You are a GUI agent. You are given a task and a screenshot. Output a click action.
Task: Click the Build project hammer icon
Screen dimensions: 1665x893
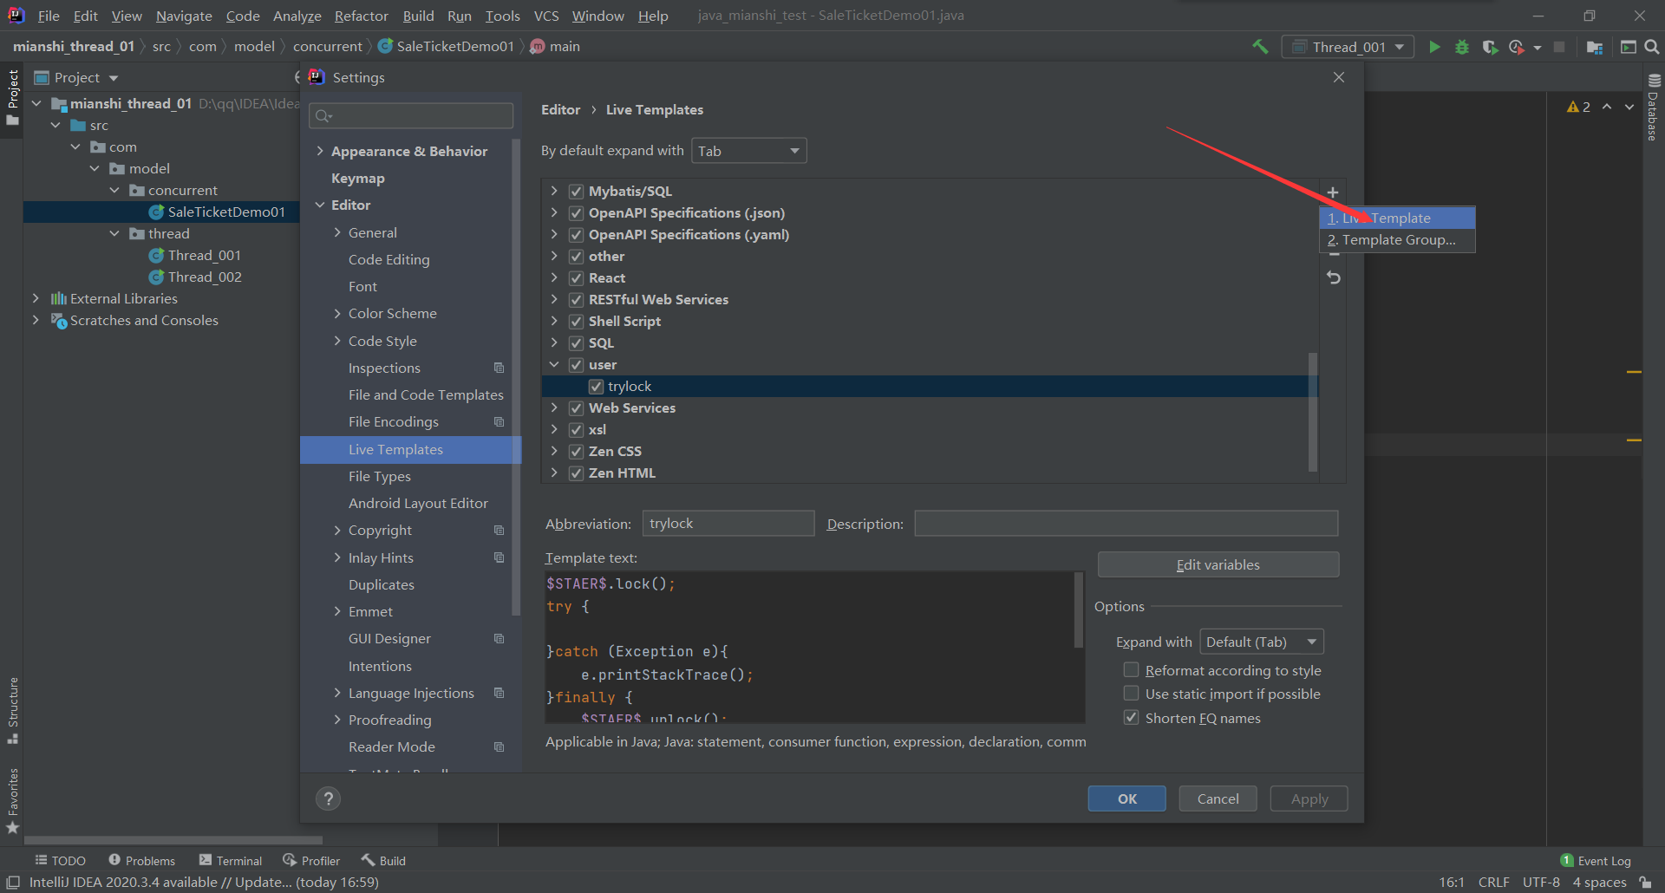(1260, 47)
